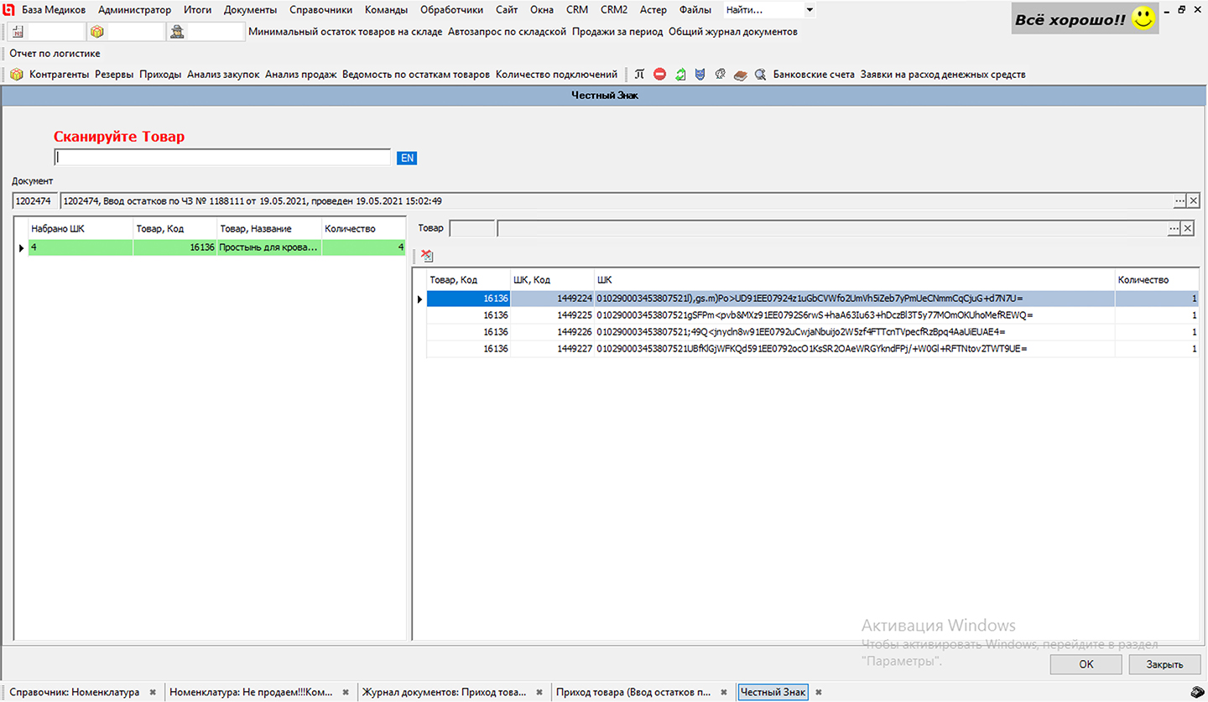Click the phone icon in bottom-right corner
This screenshot has height=702, width=1208.
click(x=1198, y=692)
